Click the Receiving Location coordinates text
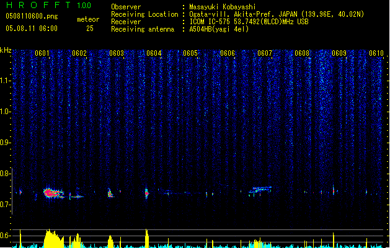Screen dimensions: 390x248 277,14
